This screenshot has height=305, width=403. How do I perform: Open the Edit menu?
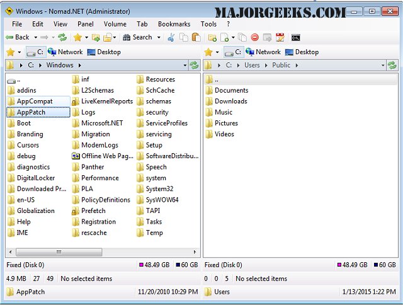click(x=38, y=24)
